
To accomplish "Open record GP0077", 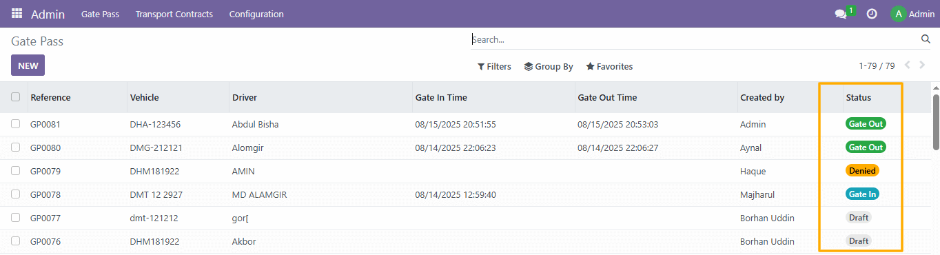I will point(45,218).
